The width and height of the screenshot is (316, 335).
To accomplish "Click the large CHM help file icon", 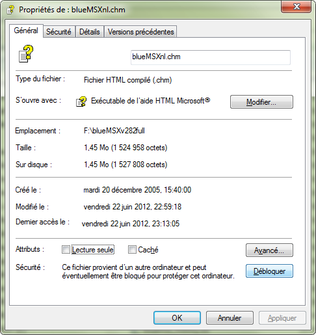I will point(26,54).
